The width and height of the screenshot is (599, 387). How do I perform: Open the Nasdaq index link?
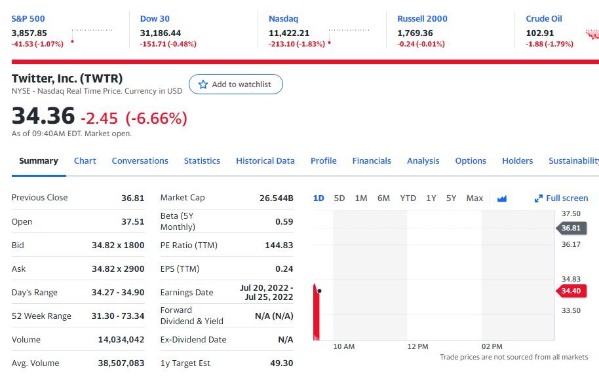pyautogui.click(x=283, y=19)
